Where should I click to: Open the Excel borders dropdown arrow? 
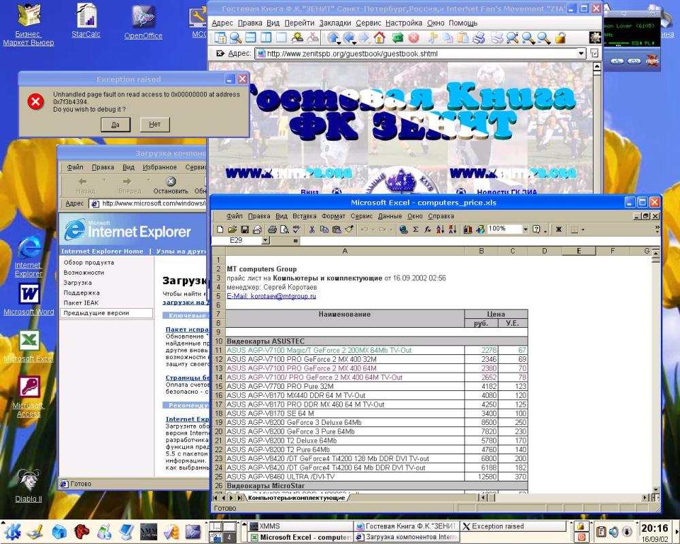point(583,229)
